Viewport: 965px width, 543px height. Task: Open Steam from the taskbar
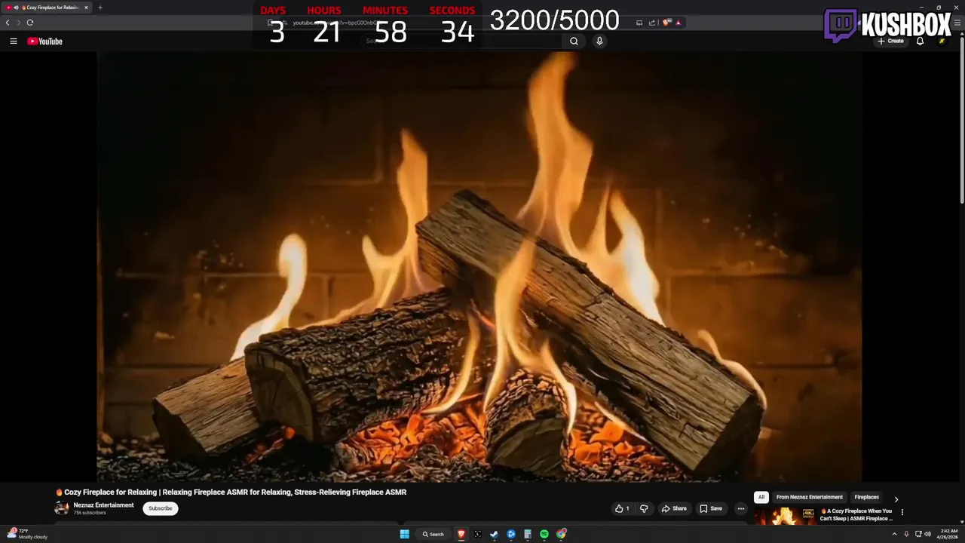click(x=495, y=534)
